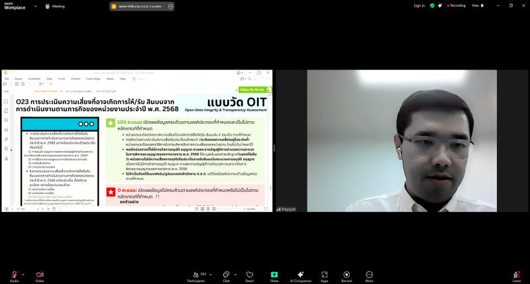The width and height of the screenshot is (530, 284).
Task: Start sharing with the green Share button
Action: coord(274,274)
